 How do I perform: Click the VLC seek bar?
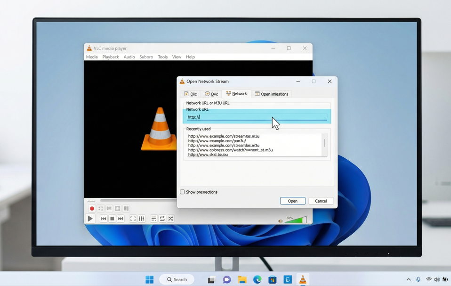click(x=138, y=201)
